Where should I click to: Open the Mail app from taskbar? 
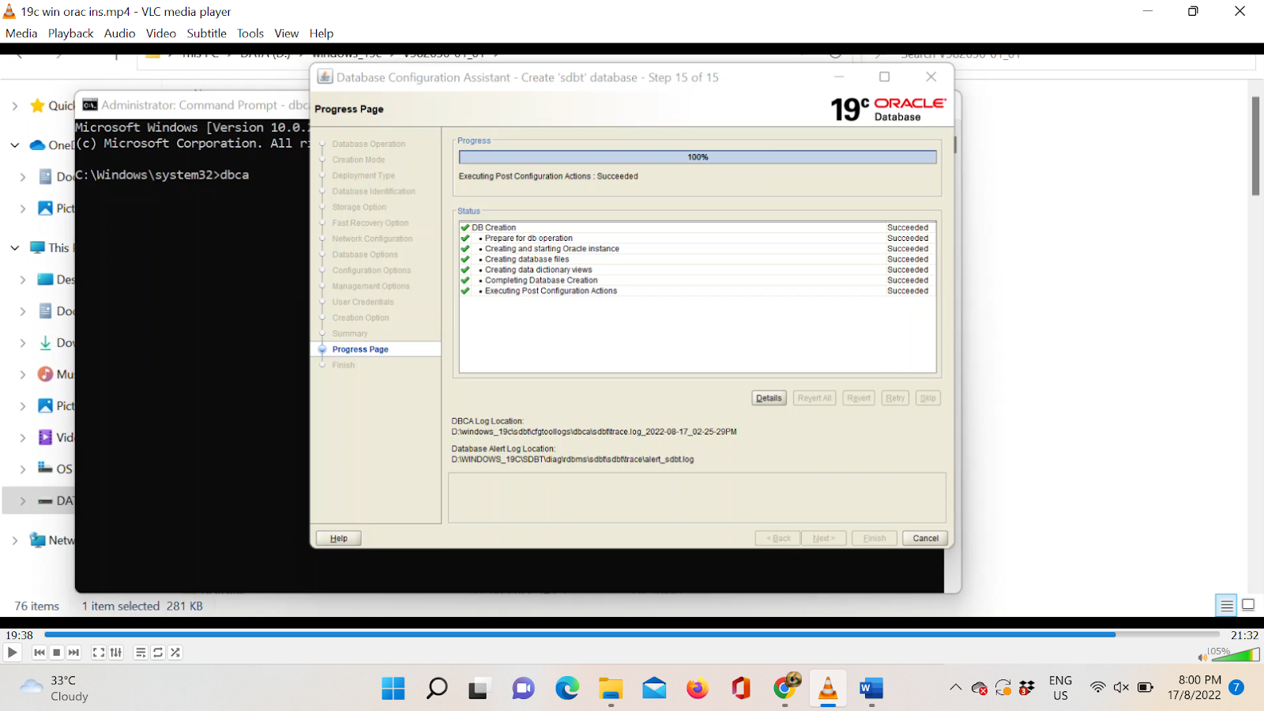654,689
